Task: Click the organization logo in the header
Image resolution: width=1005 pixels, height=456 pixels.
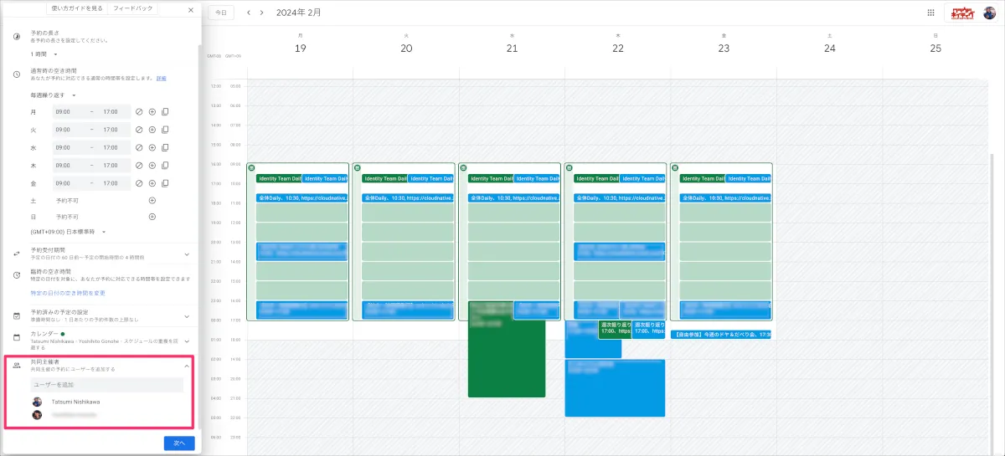Action: (x=961, y=13)
